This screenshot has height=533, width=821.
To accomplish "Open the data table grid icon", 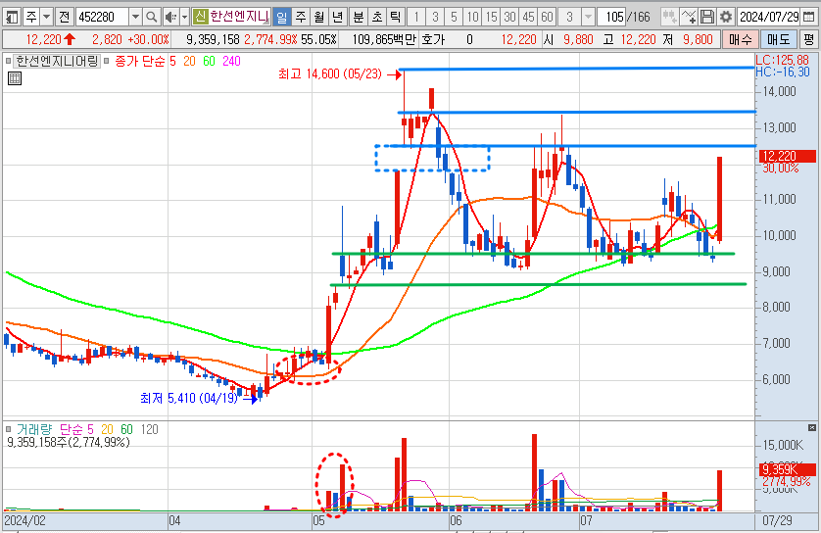I will pos(15,79).
